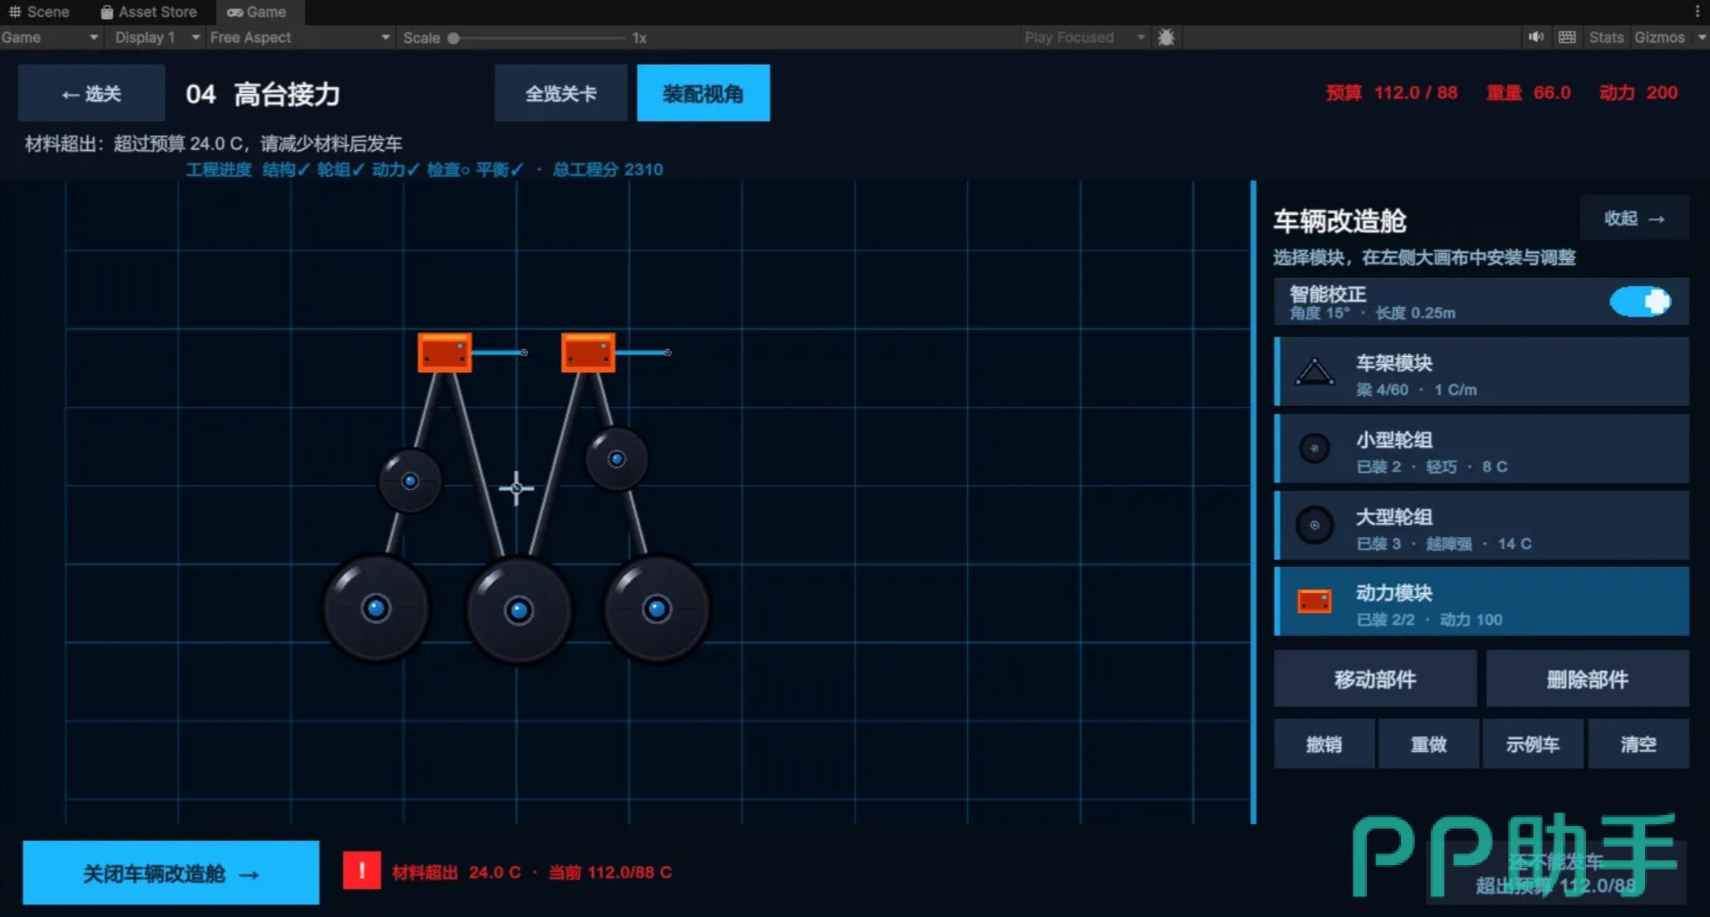This screenshot has width=1710, height=917.
Task: Switch to 装配视角 view
Action: 703,93
